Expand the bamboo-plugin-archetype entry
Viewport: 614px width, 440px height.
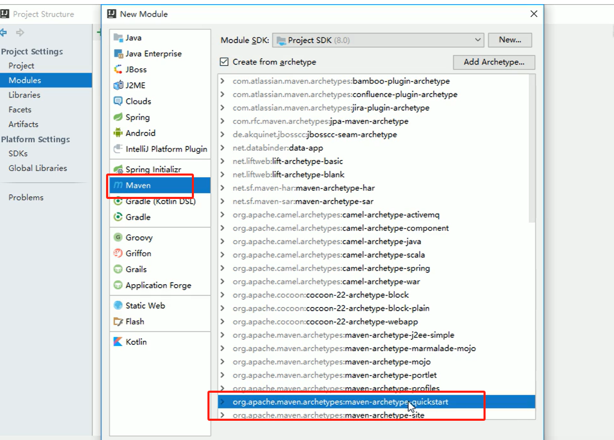coord(223,81)
